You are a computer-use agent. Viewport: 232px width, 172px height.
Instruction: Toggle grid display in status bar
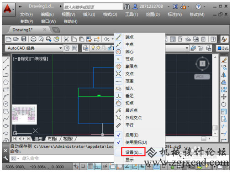(90, 167)
